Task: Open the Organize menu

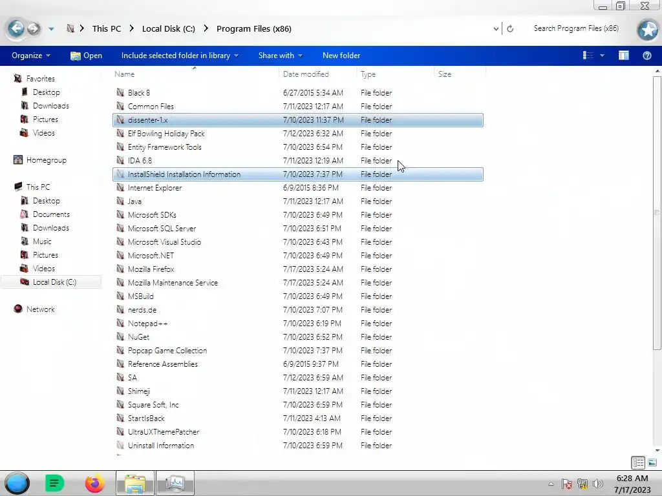Action: coord(31,56)
